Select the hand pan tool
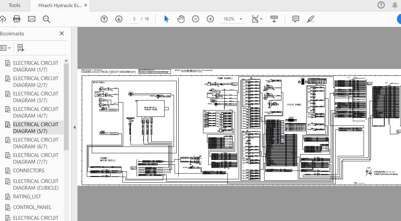The width and height of the screenshot is (401, 221). tap(181, 19)
